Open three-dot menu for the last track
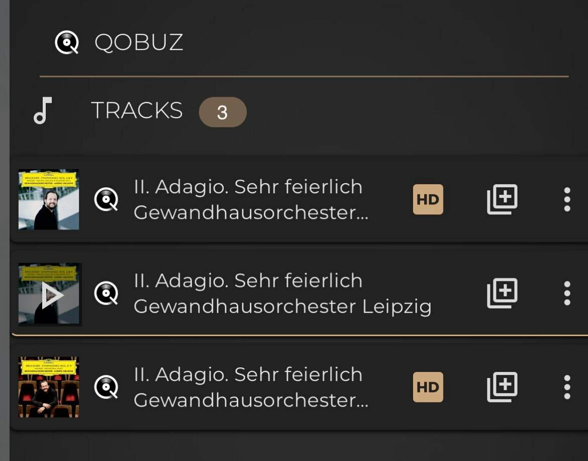Viewport: 588px width, 461px height. [567, 387]
